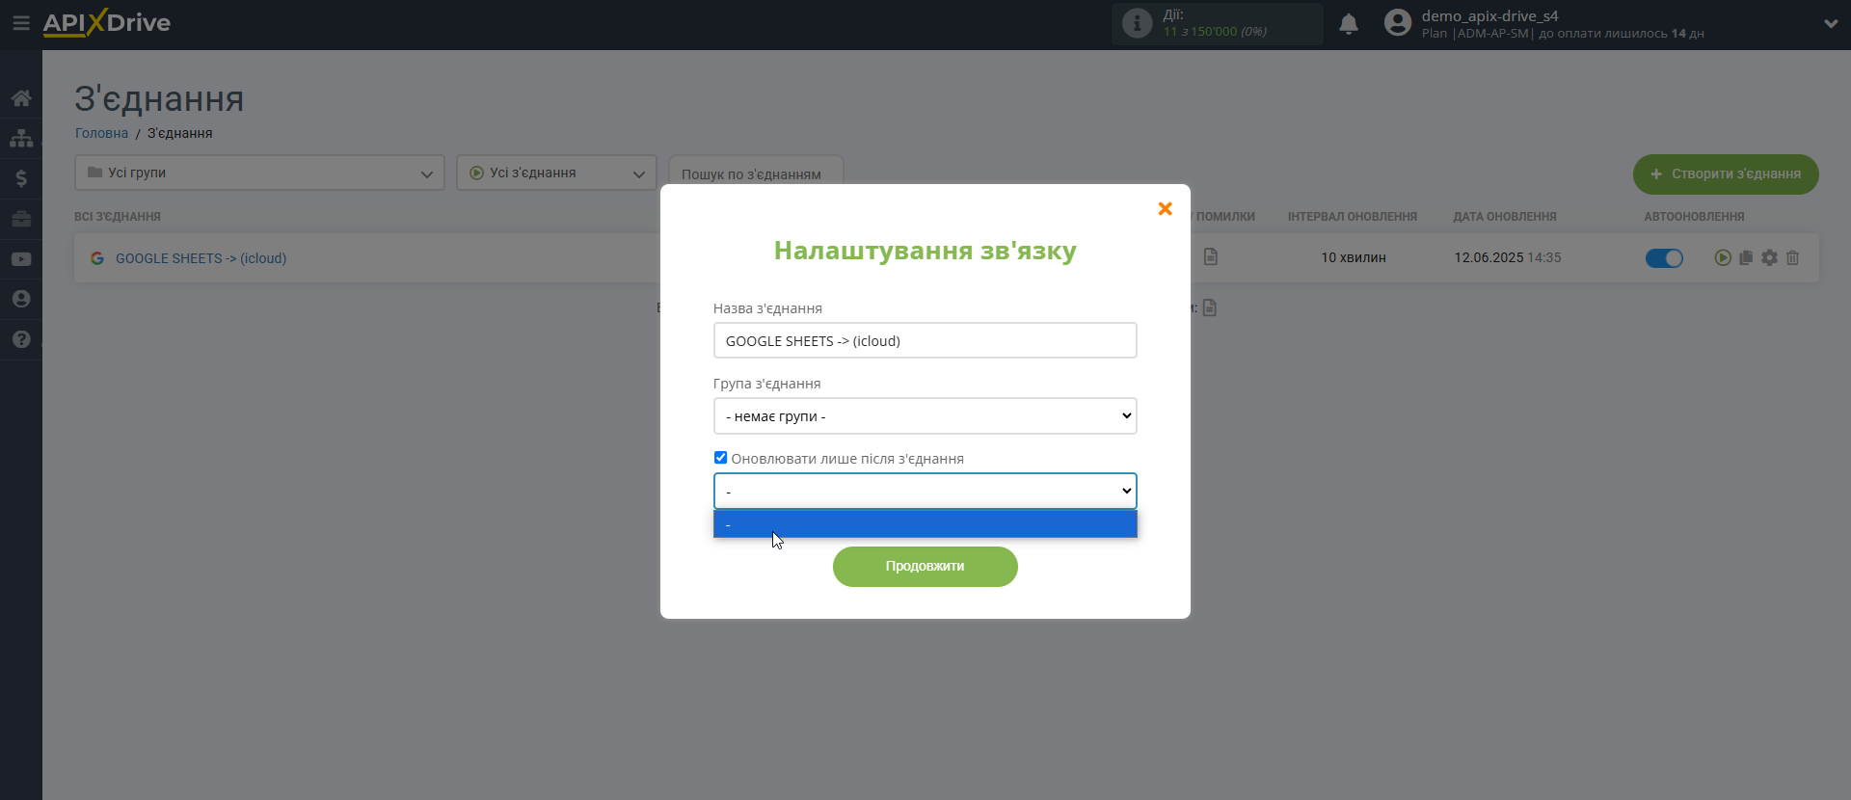Click the account avatar icon

pyautogui.click(x=1397, y=22)
